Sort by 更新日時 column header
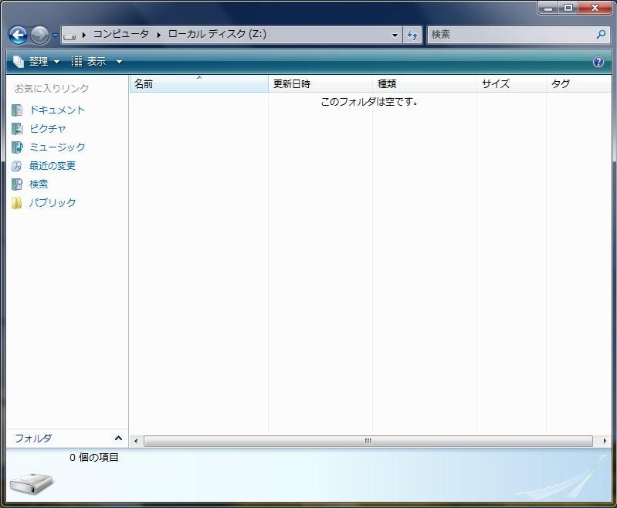 tap(320, 84)
